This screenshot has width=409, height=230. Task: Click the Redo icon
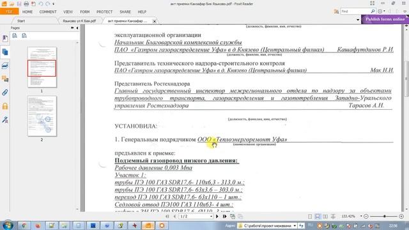[x=48, y=4]
